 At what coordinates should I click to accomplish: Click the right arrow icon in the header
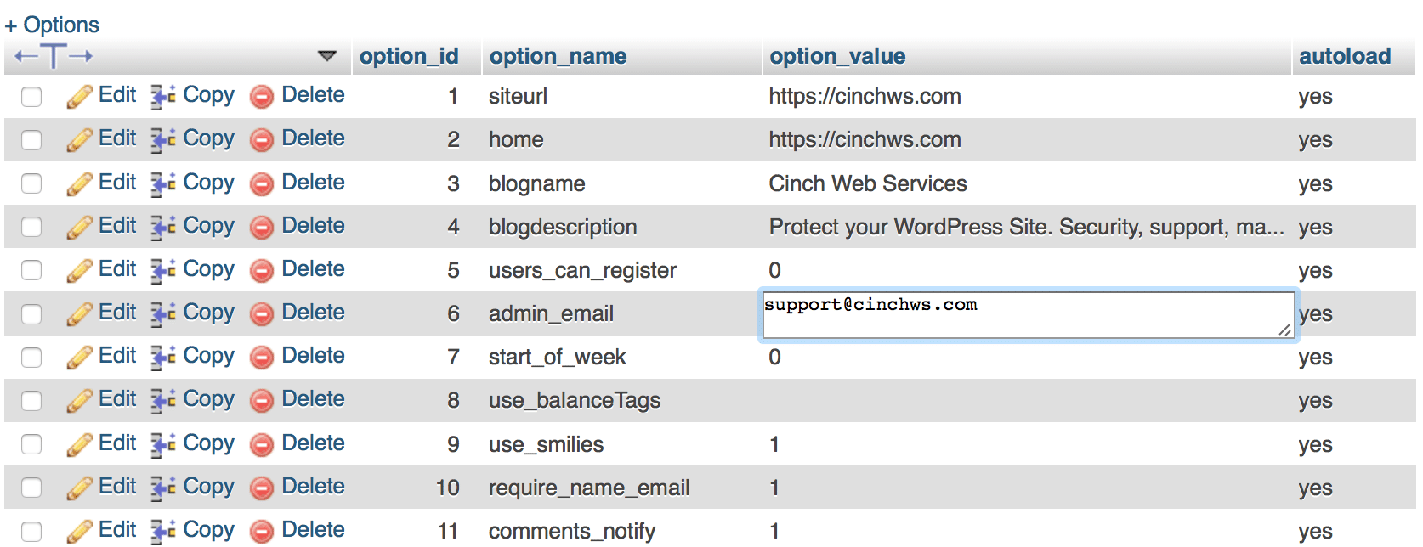pyautogui.click(x=82, y=55)
